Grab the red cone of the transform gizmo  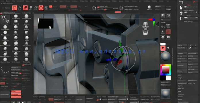click(x=119, y=63)
